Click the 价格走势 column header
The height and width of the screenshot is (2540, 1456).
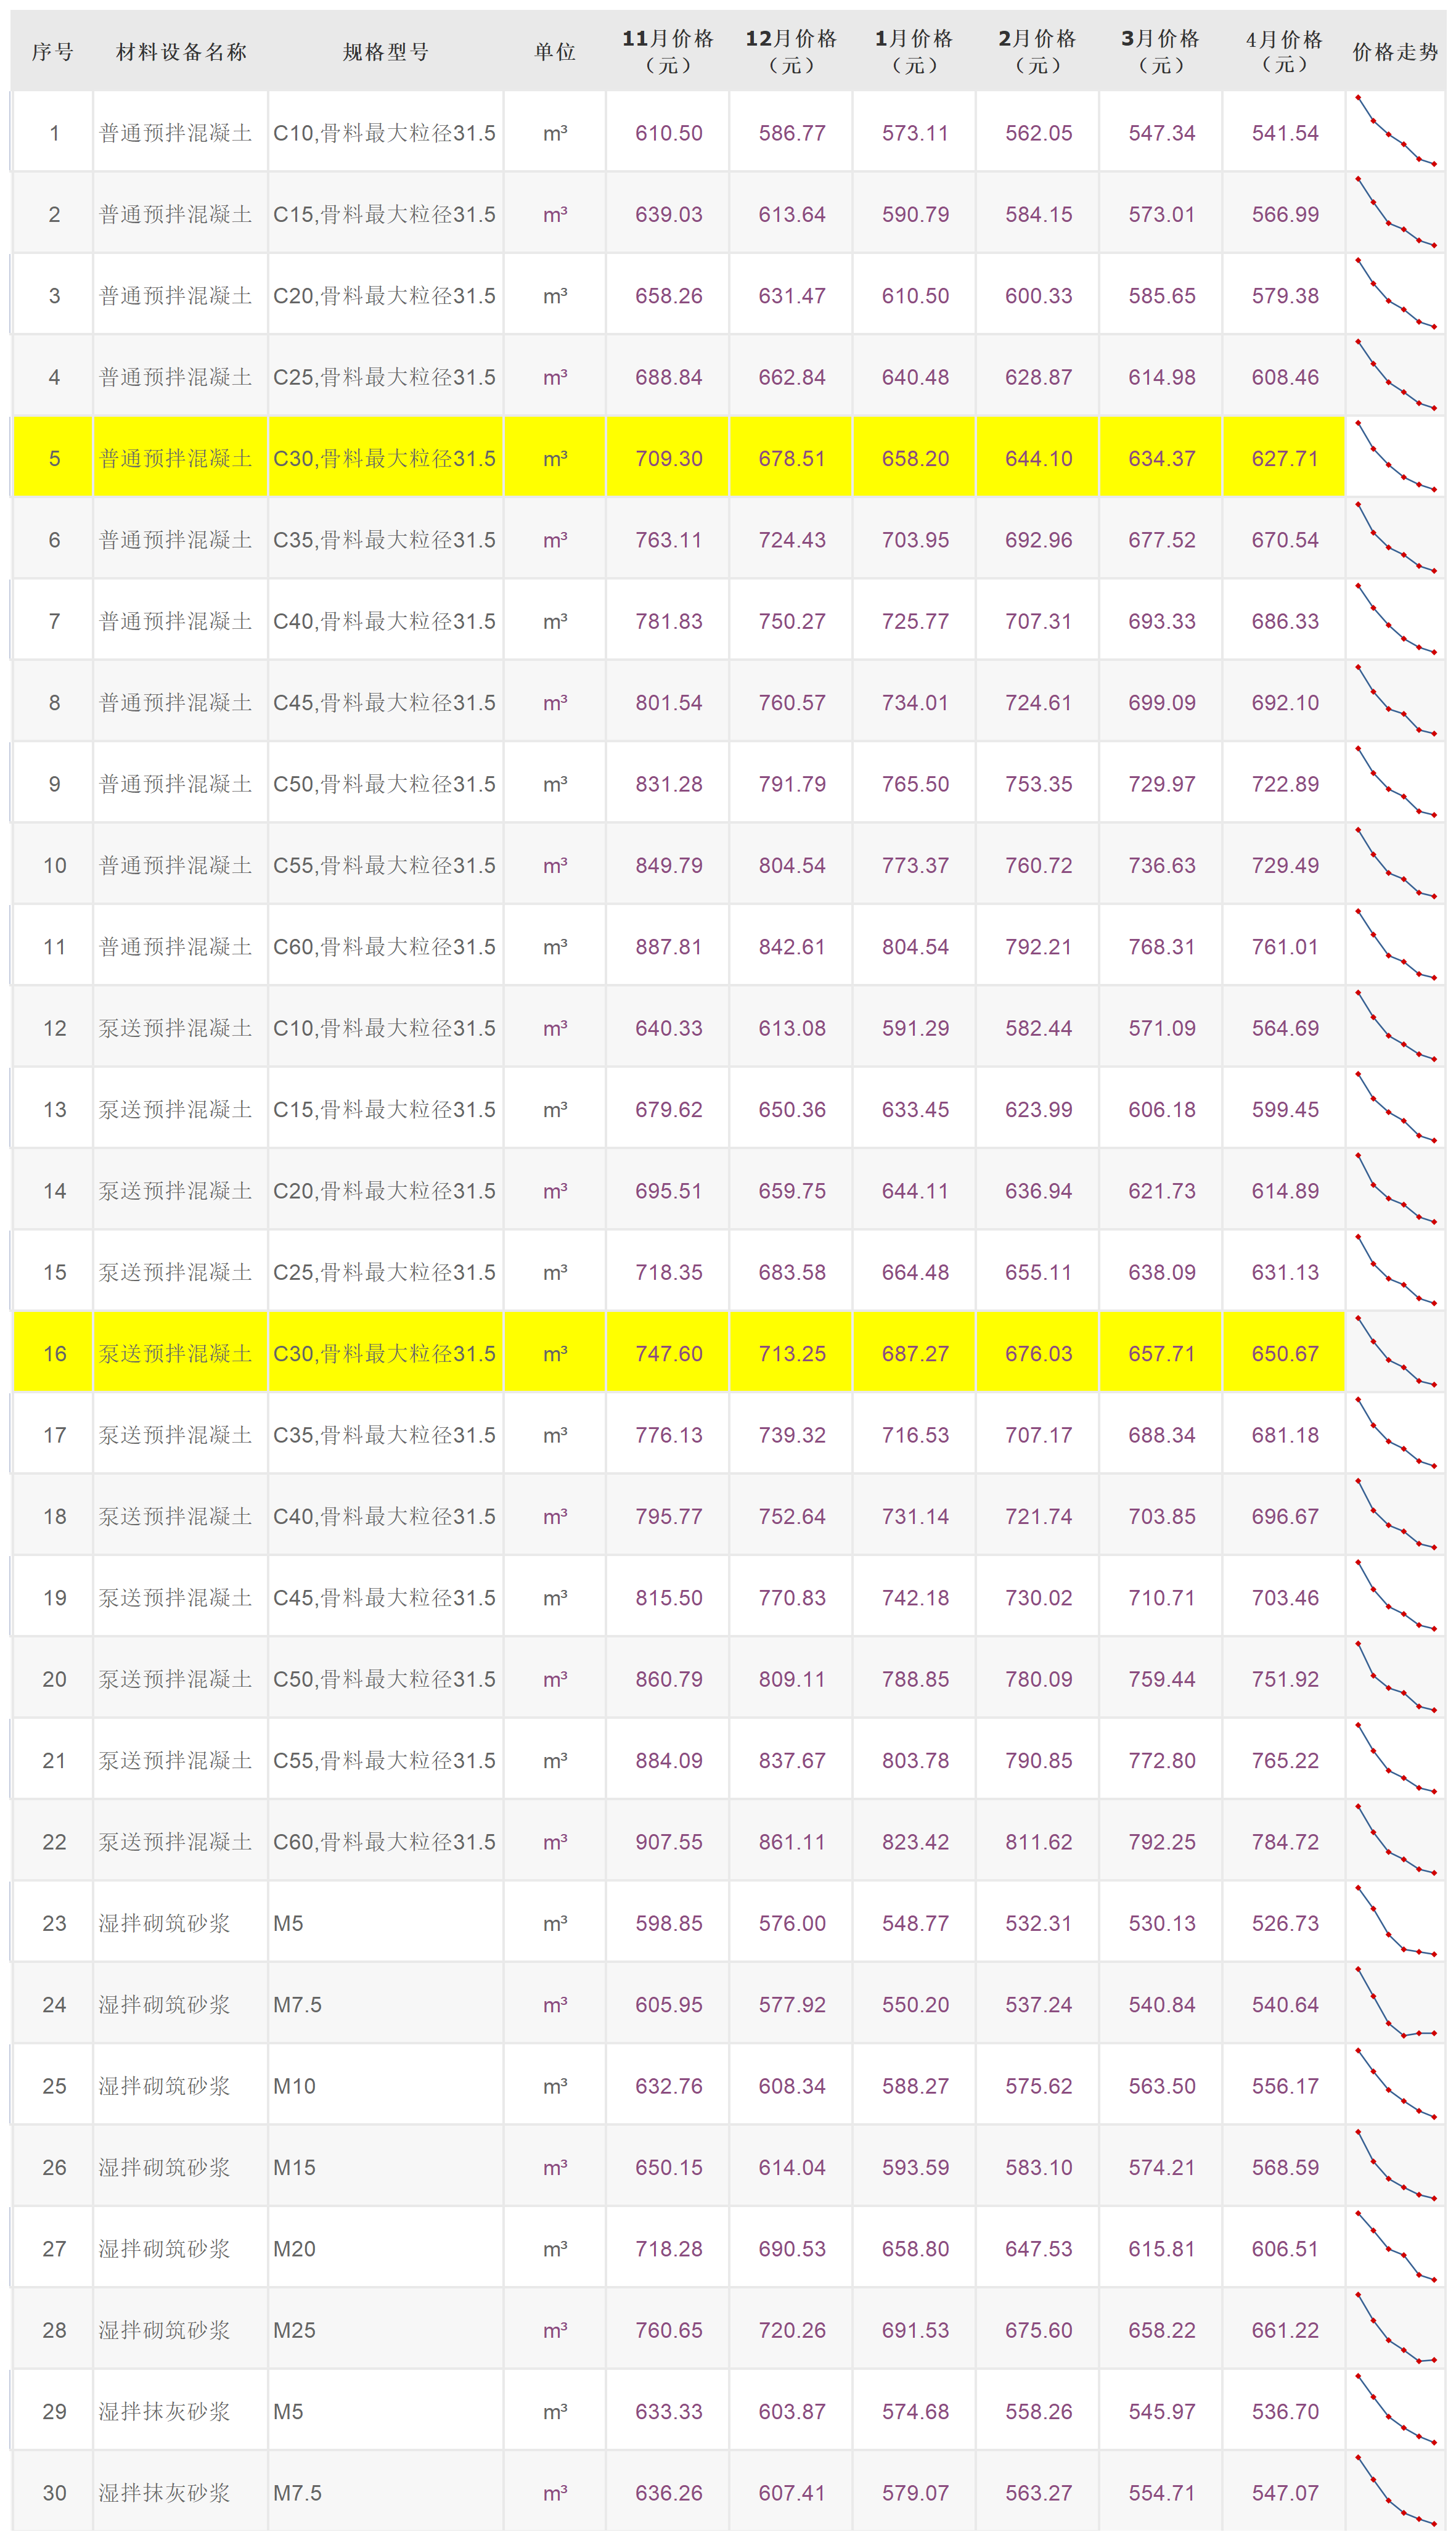(1395, 52)
